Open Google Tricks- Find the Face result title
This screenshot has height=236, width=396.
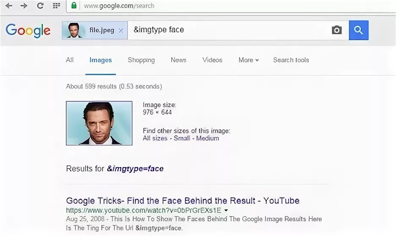click(x=183, y=200)
